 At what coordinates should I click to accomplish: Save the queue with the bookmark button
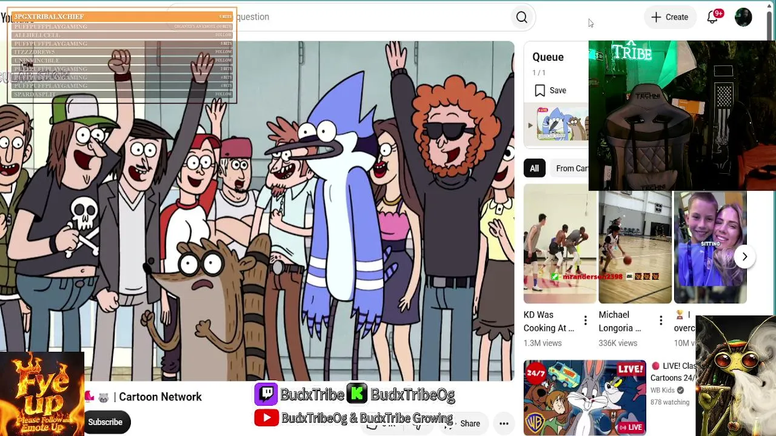[x=550, y=90]
